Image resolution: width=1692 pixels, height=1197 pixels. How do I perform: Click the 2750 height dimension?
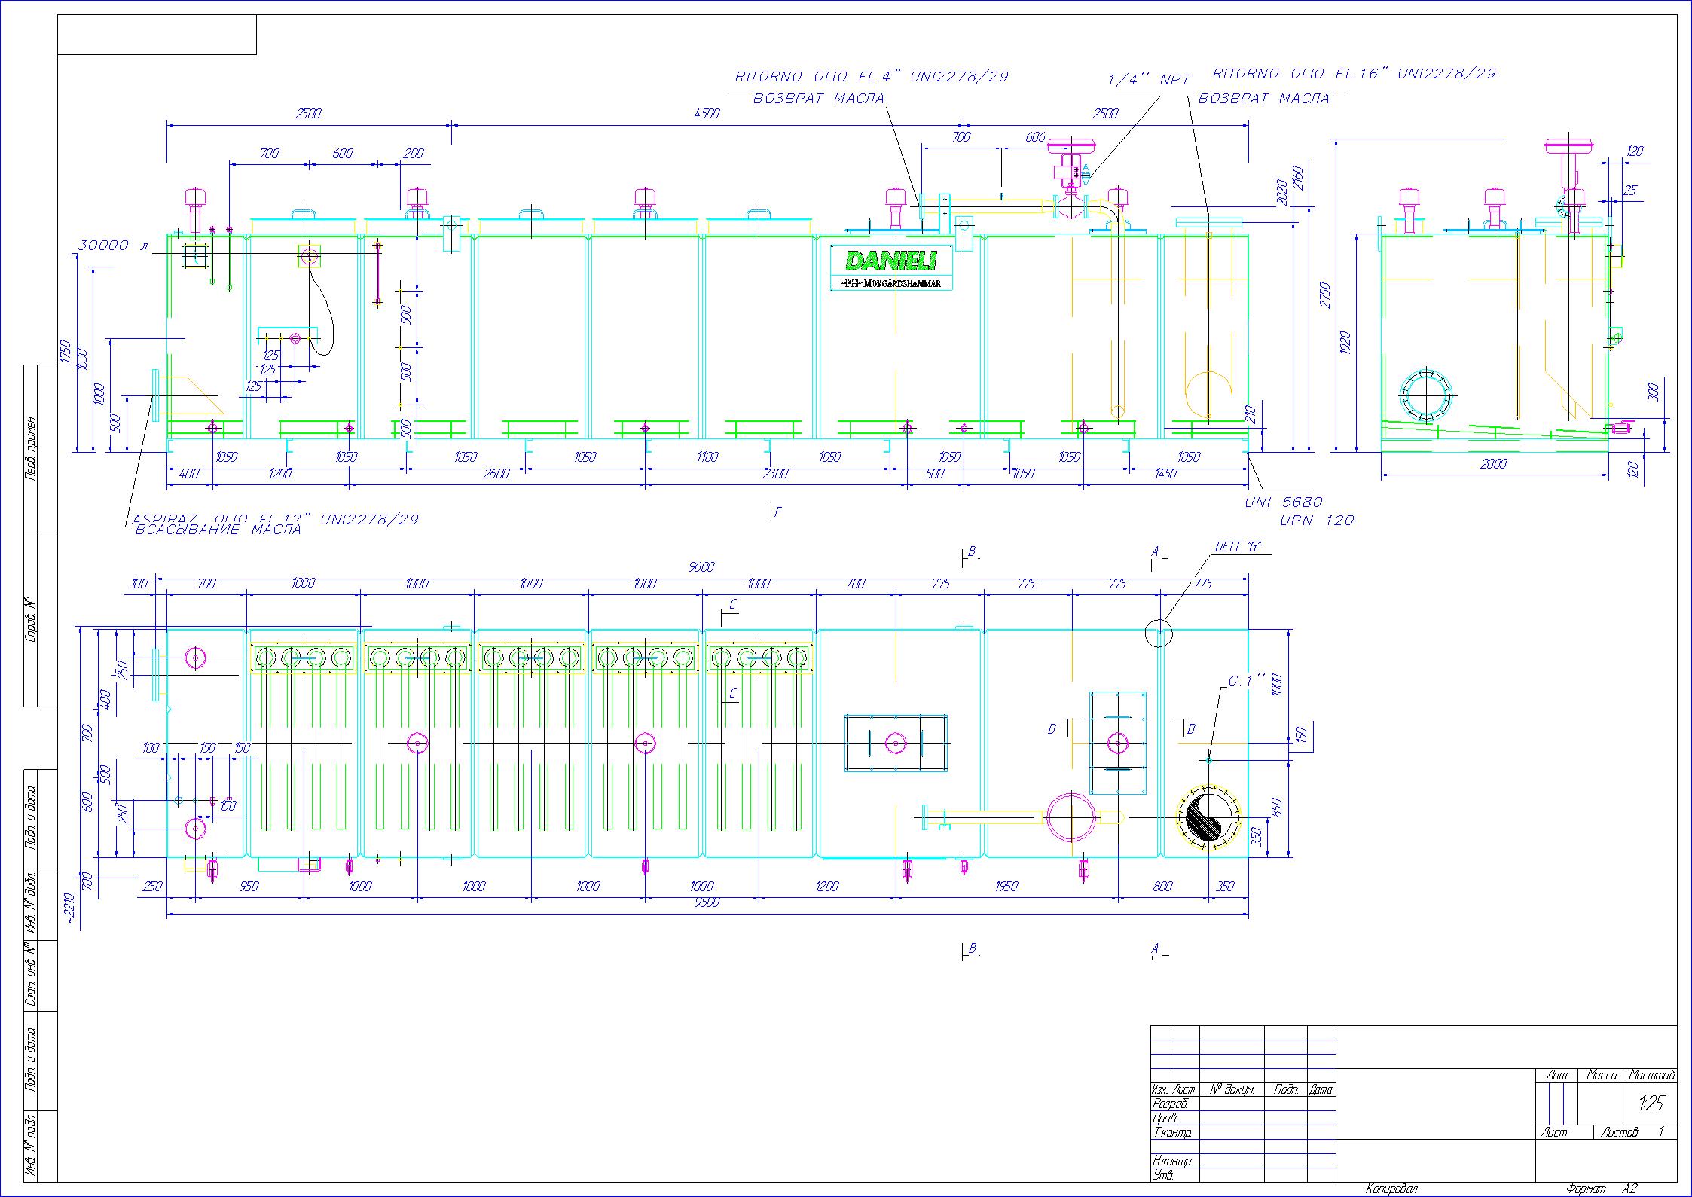point(1326,296)
